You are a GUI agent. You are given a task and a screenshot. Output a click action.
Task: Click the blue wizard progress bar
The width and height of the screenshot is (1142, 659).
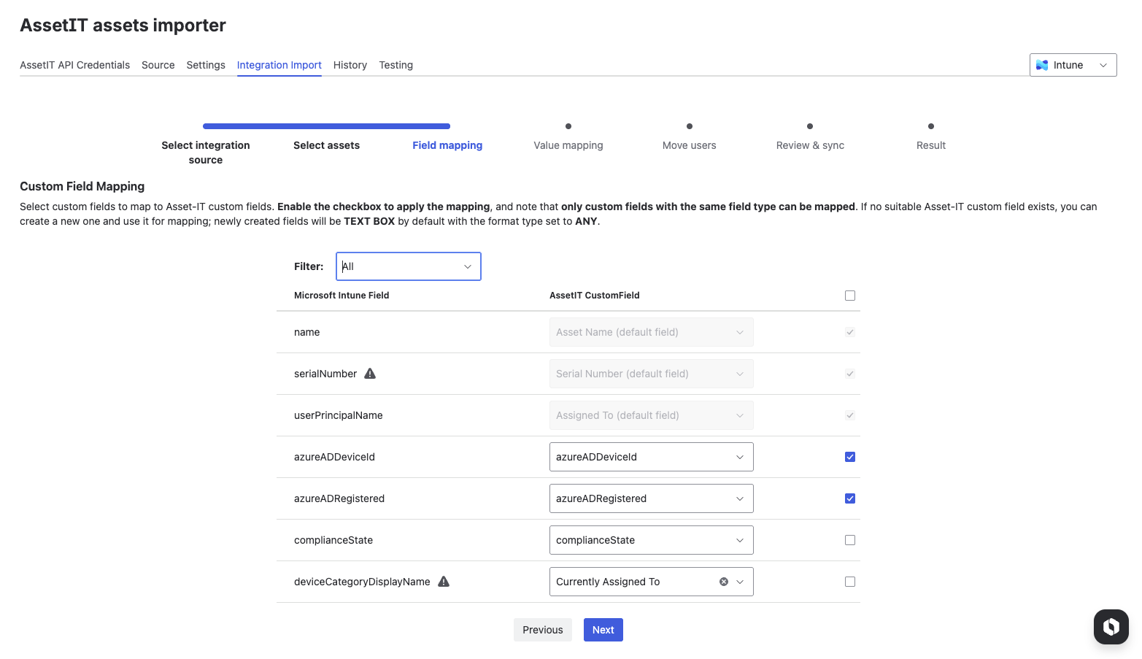326,126
